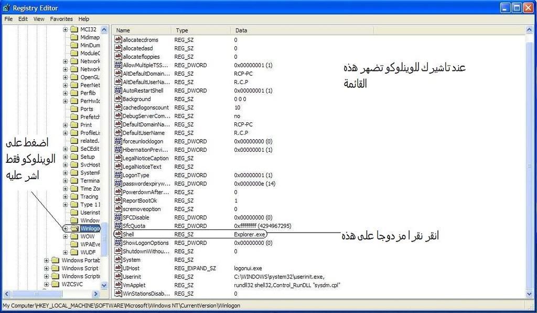This screenshot has width=537, height=313.
Task: Open the Edit menu
Action: click(23, 19)
